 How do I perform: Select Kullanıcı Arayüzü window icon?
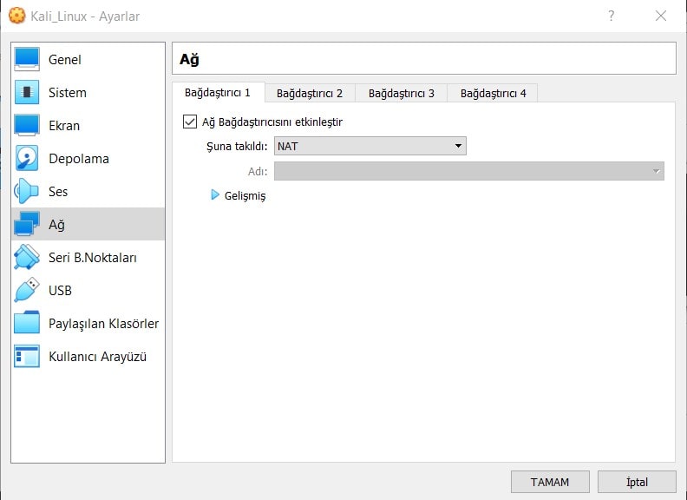[27, 356]
